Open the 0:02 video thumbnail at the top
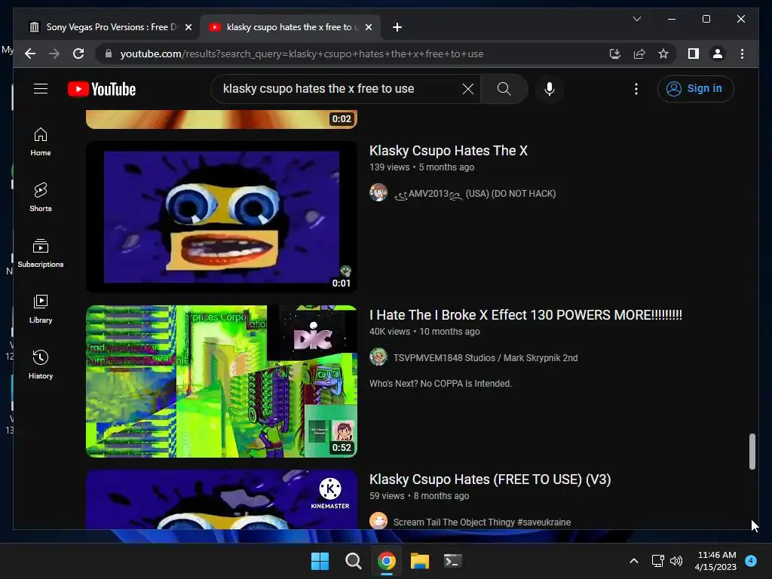Screen dimensions: 772x579 click(222, 119)
